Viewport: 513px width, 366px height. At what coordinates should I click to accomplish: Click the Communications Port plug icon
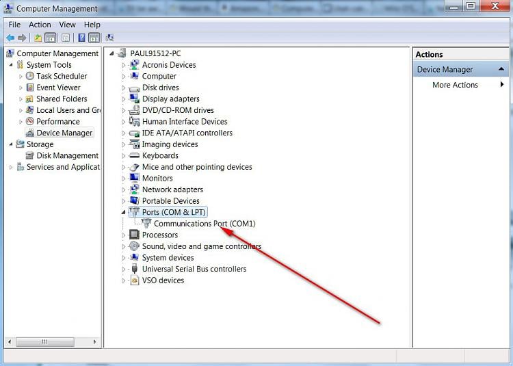click(x=146, y=224)
